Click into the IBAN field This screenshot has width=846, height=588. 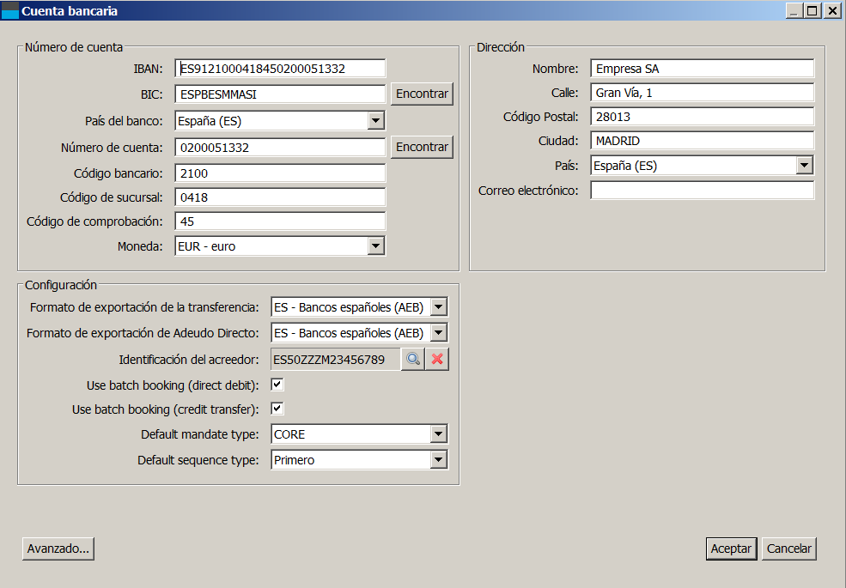(x=280, y=69)
